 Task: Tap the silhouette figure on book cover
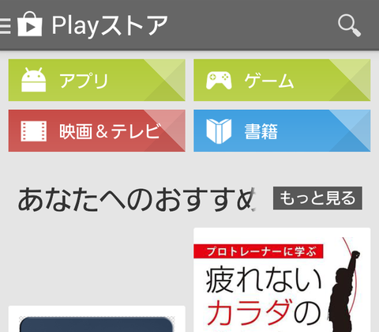[343, 291]
